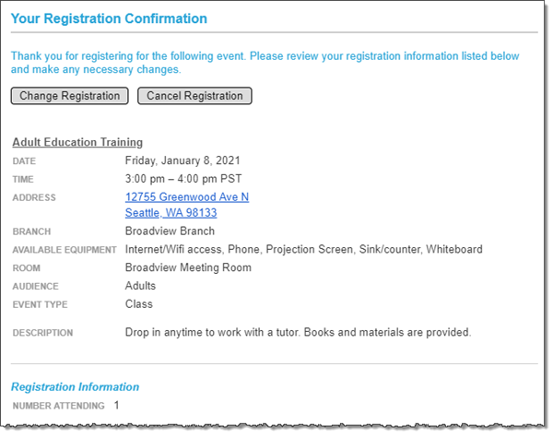The width and height of the screenshot is (553, 438).
Task: Click the Adults audience value
Action: 140,286
